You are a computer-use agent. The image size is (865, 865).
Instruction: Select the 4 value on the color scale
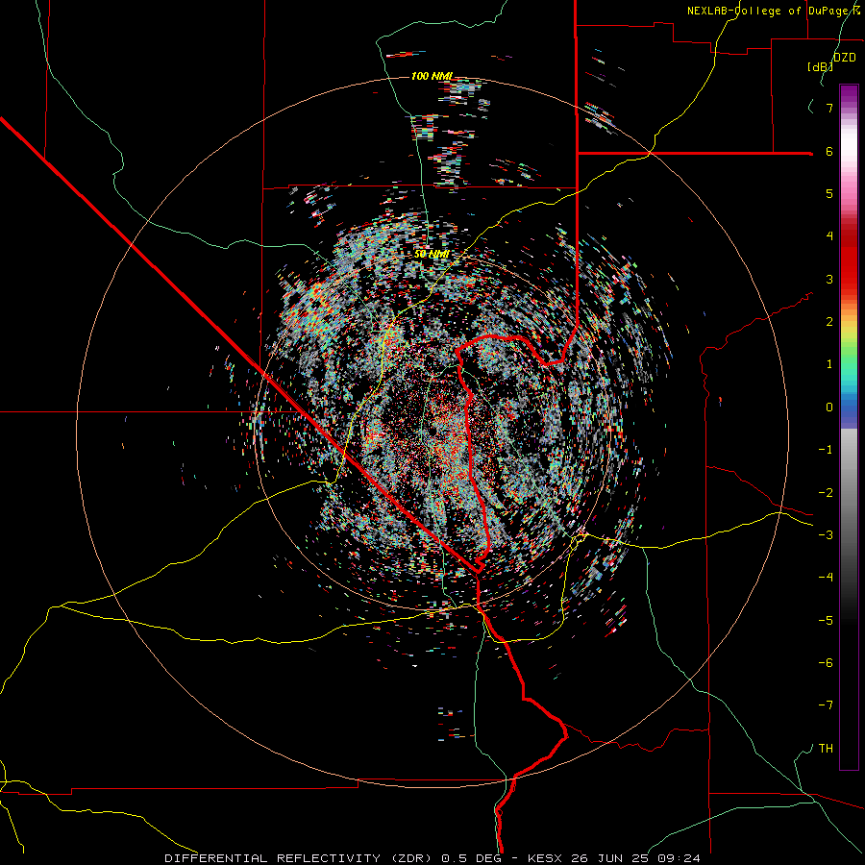tap(829, 236)
